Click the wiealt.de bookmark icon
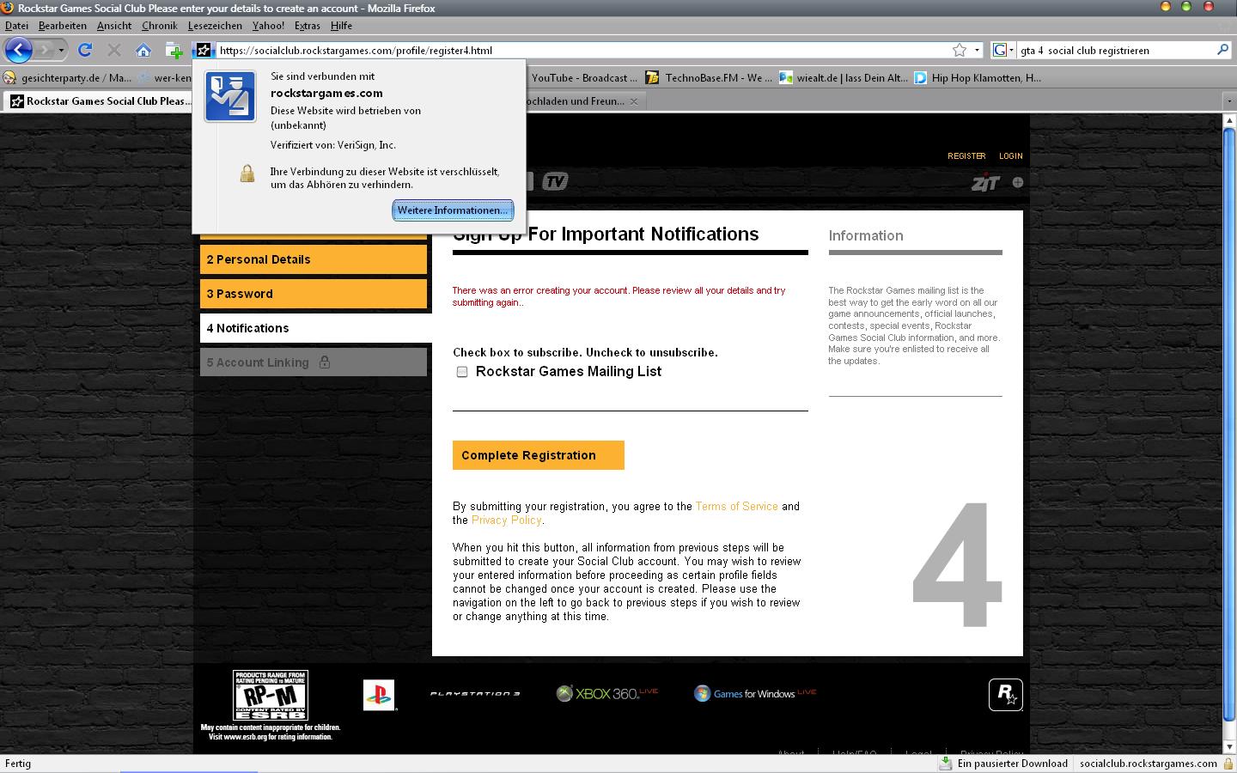The height and width of the screenshot is (773, 1237). click(786, 77)
